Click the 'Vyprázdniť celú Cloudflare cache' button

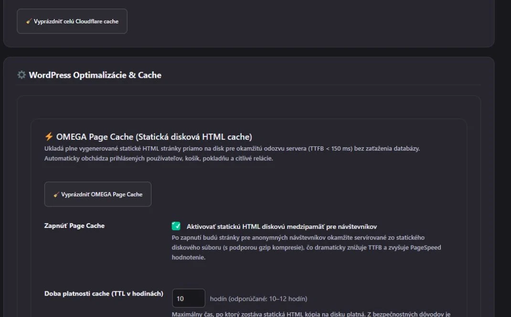pos(72,21)
